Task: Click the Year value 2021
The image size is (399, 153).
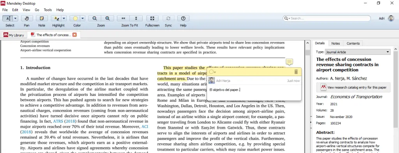Action: 334,104
